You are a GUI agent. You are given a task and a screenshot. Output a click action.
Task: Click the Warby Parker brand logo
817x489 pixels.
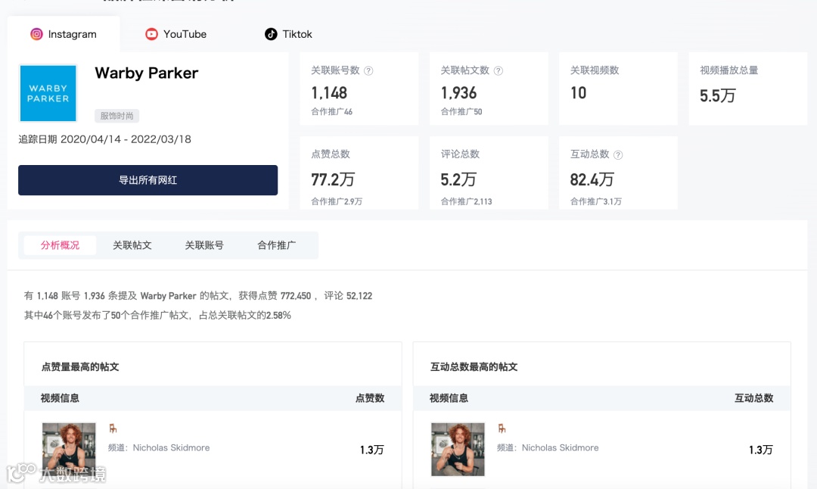[48, 93]
